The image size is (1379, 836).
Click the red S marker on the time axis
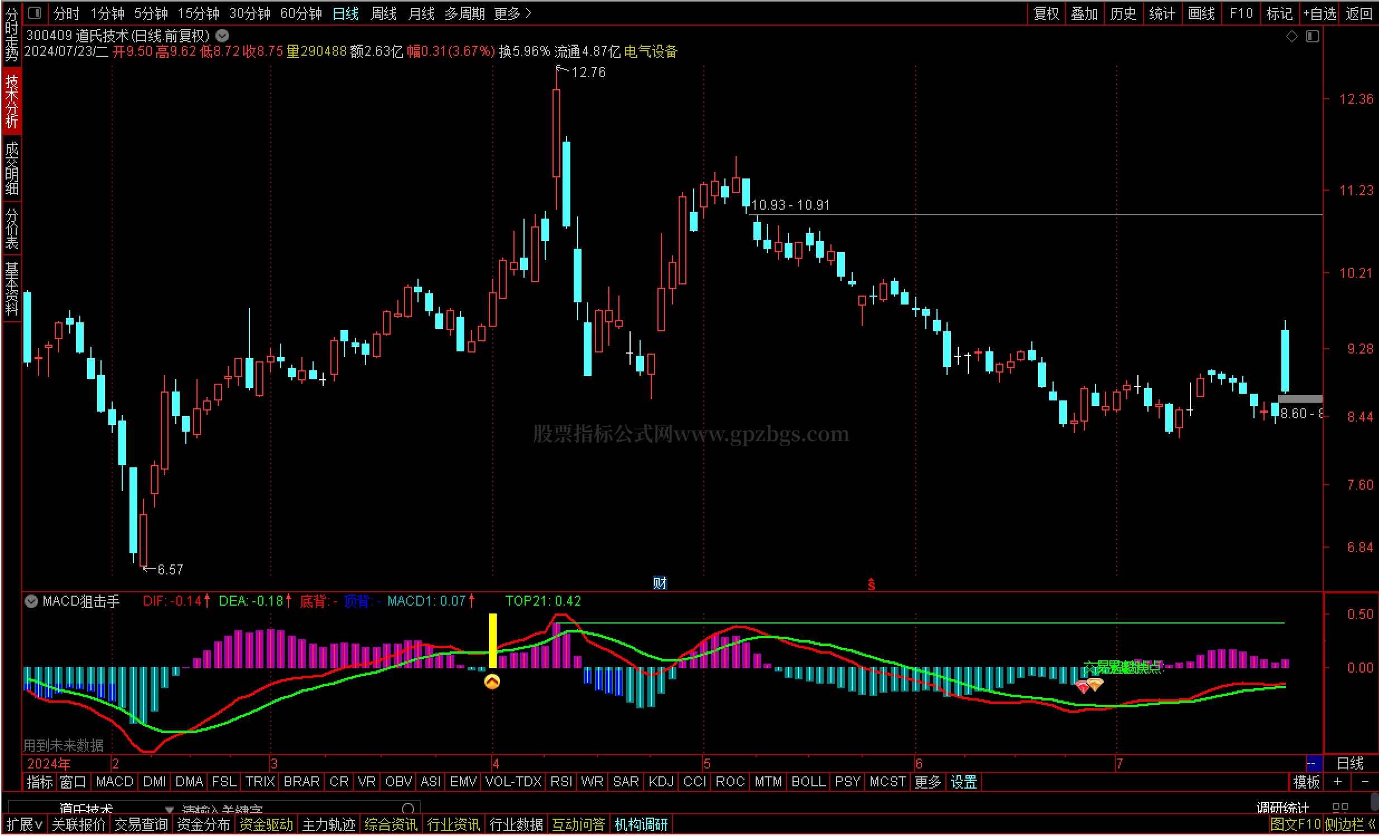(871, 584)
